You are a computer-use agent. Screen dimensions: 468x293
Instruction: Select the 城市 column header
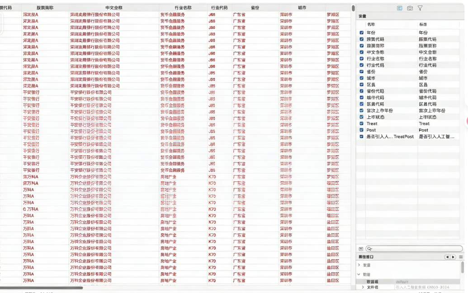pyautogui.click(x=302, y=8)
